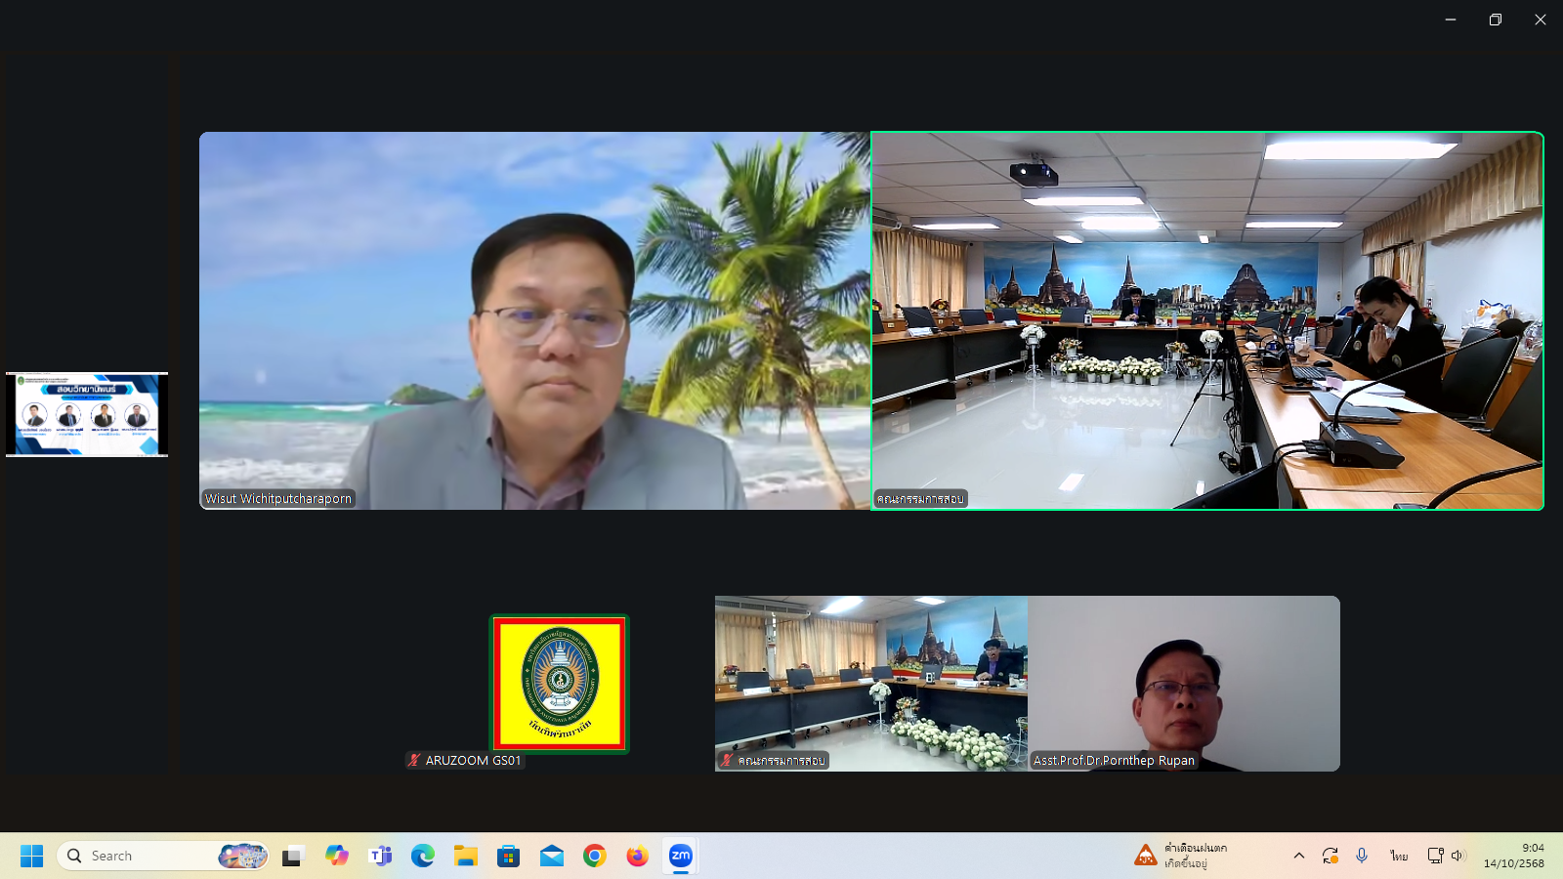The height and width of the screenshot is (879, 1563).
Task: Click the Task View icon
Action: tap(292, 857)
